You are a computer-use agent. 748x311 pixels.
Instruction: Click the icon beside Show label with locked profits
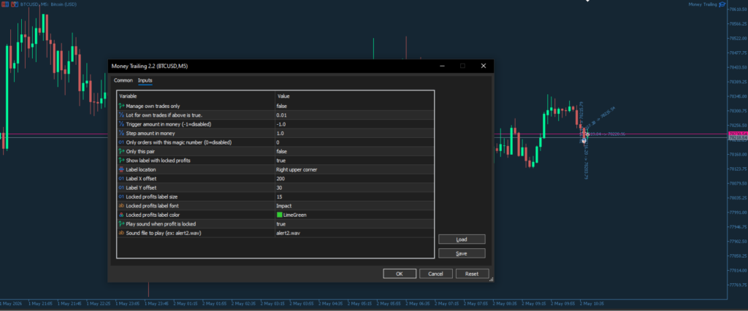tap(121, 161)
